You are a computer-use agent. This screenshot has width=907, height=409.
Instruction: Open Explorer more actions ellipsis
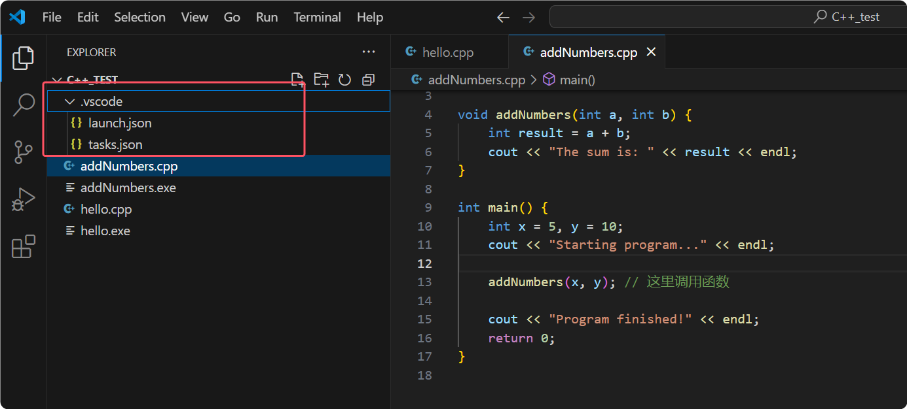369,52
